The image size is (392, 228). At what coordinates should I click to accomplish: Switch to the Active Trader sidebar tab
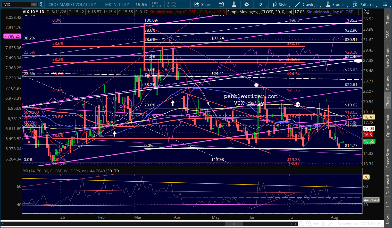(x=388, y=57)
